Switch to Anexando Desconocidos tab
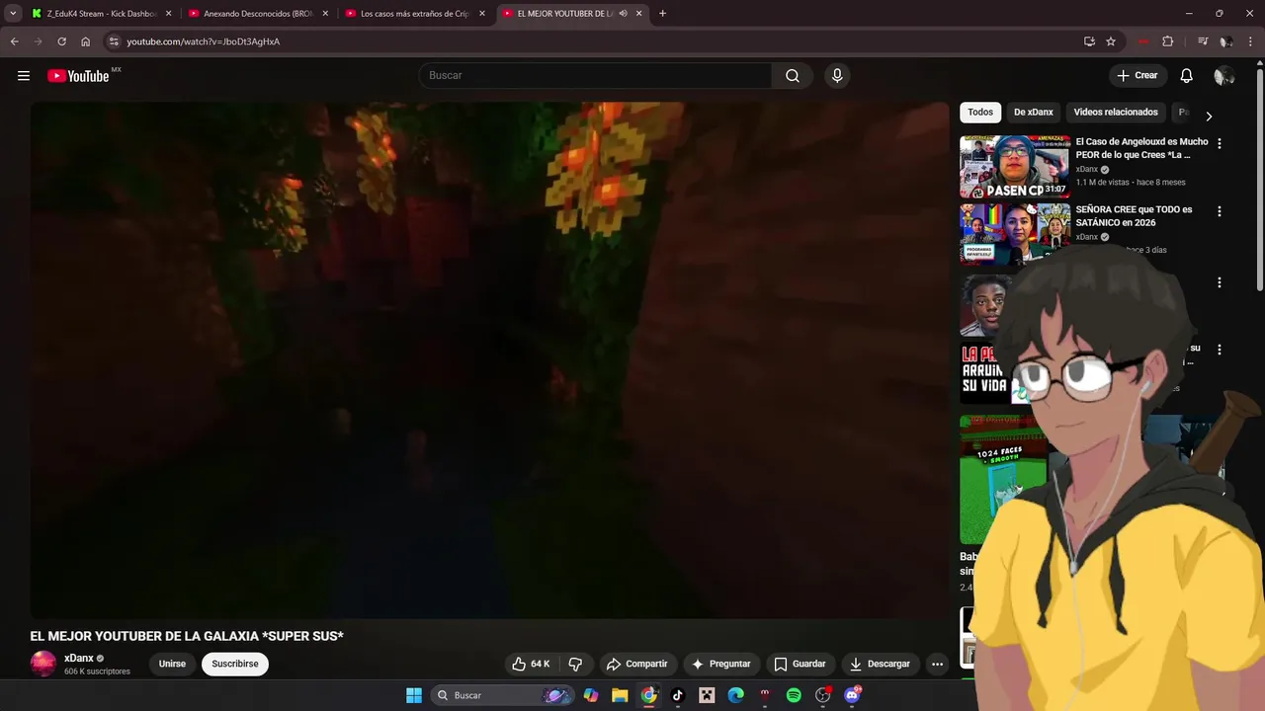Viewport: 1265px width, 711px height. 257,14
